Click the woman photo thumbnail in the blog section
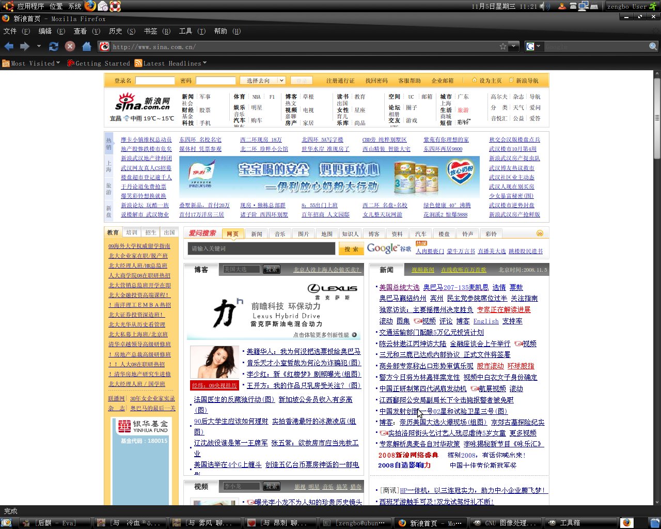The image size is (661, 529). (215, 363)
